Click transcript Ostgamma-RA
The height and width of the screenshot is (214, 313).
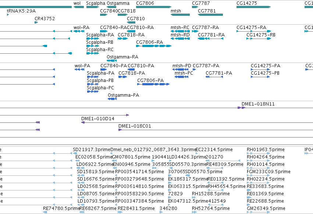111,61
